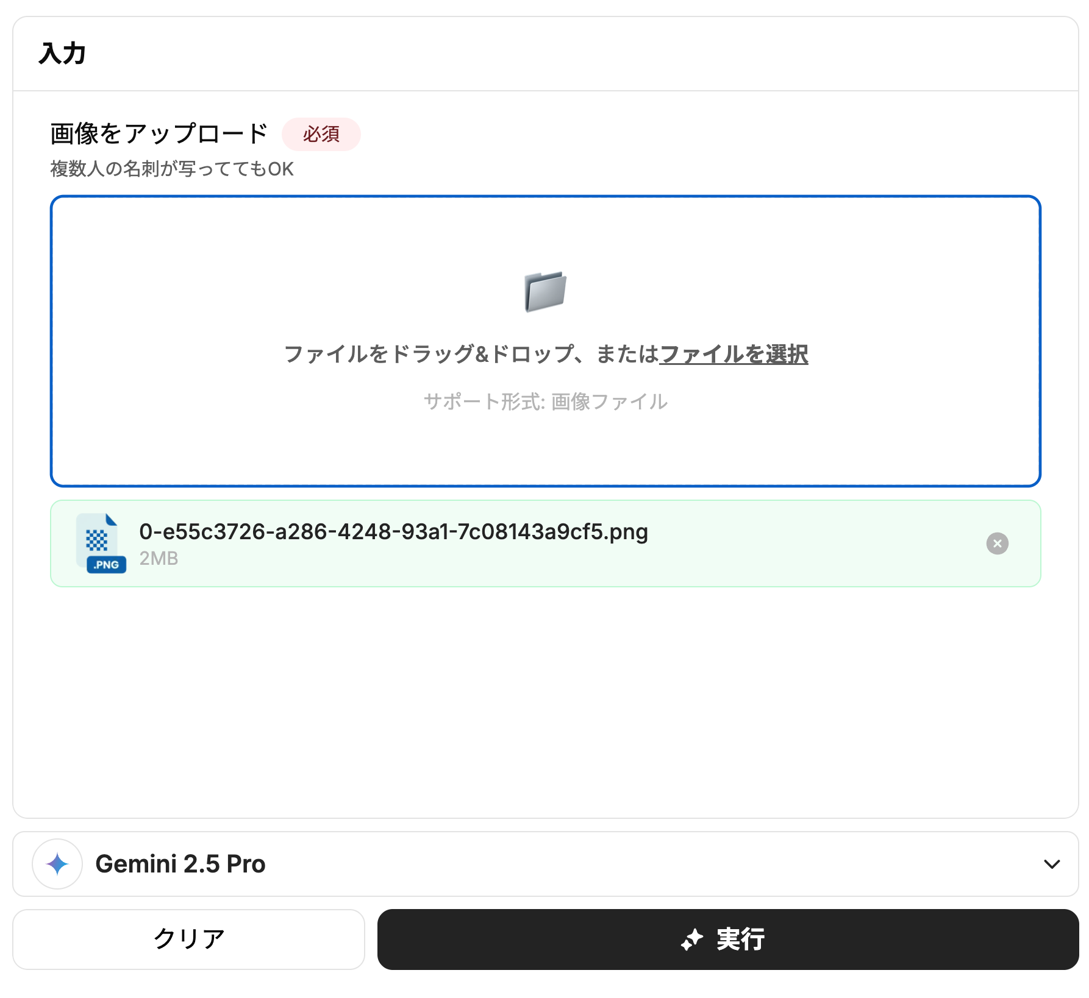The image size is (1089, 998).
Task: Click the sparkle icon on the 実行 button
Action: coord(692,940)
